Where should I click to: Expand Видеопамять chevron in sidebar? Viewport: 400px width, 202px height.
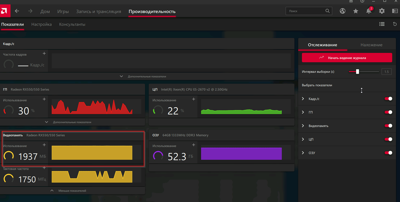(303, 126)
